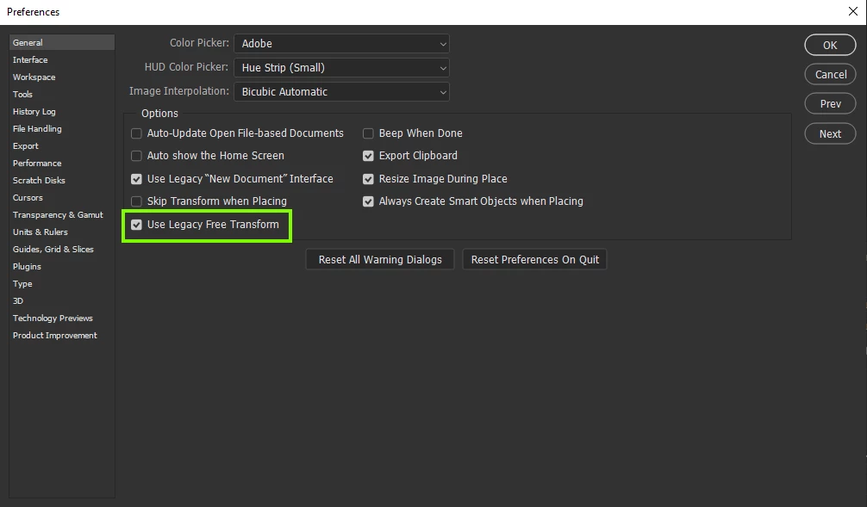Select Product Improvement category
The height and width of the screenshot is (507, 867).
(x=55, y=335)
